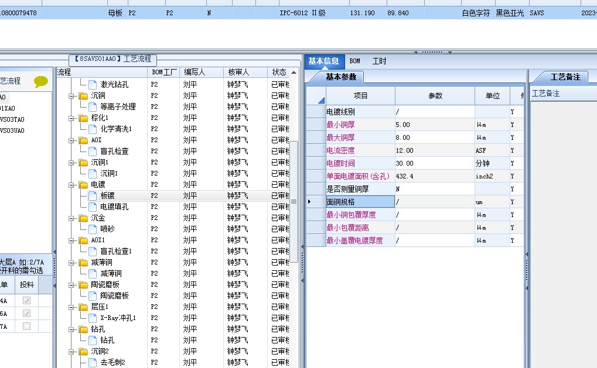Click the document icon beside 盲孔检查1

[x=93, y=252]
